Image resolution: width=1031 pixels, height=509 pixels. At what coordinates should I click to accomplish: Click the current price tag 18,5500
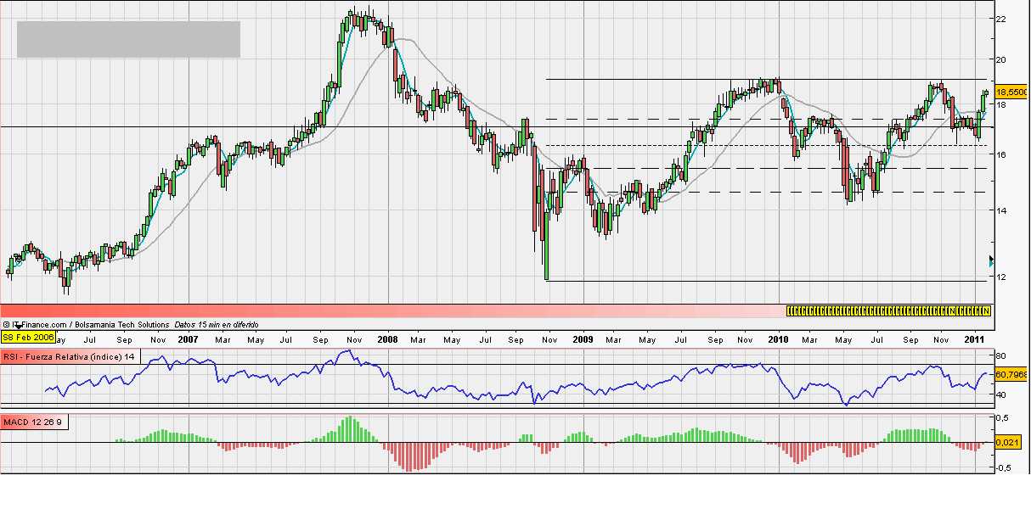pos(1011,92)
